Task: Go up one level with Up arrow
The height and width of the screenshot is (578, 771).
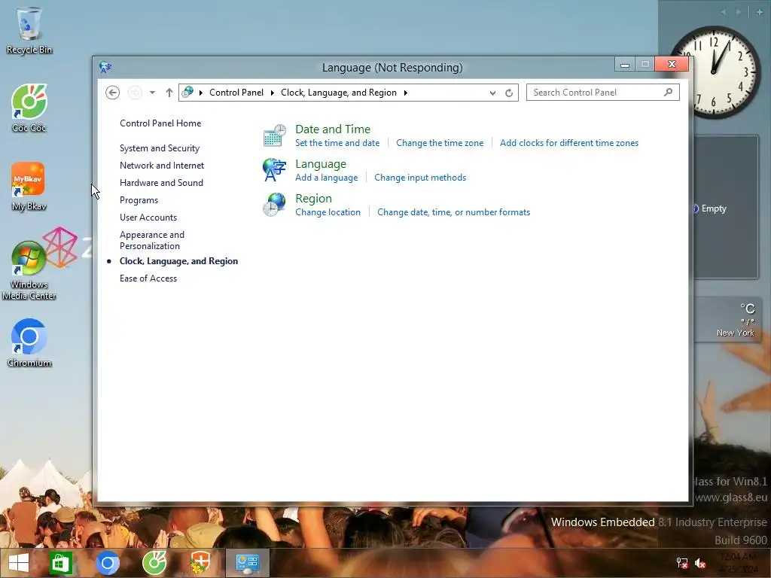Action: pos(169,93)
